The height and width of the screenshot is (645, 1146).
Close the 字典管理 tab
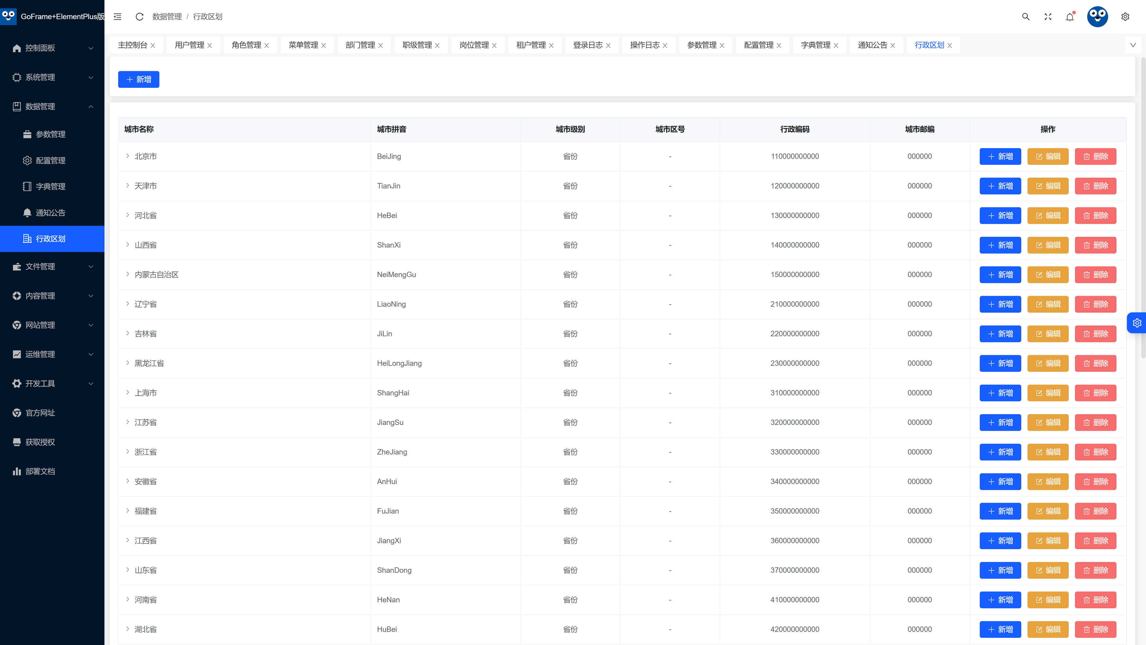(836, 45)
